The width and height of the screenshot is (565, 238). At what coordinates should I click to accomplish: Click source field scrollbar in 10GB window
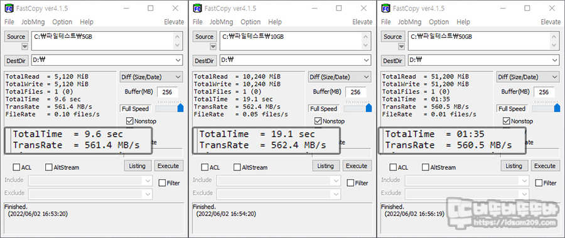click(365, 41)
